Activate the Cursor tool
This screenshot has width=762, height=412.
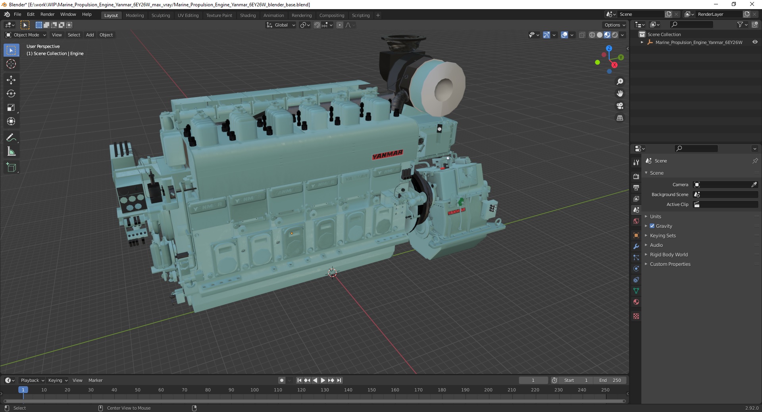(11, 64)
